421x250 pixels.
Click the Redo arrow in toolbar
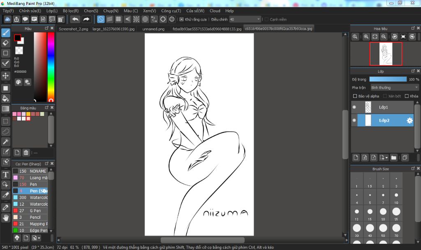[x=86, y=19]
